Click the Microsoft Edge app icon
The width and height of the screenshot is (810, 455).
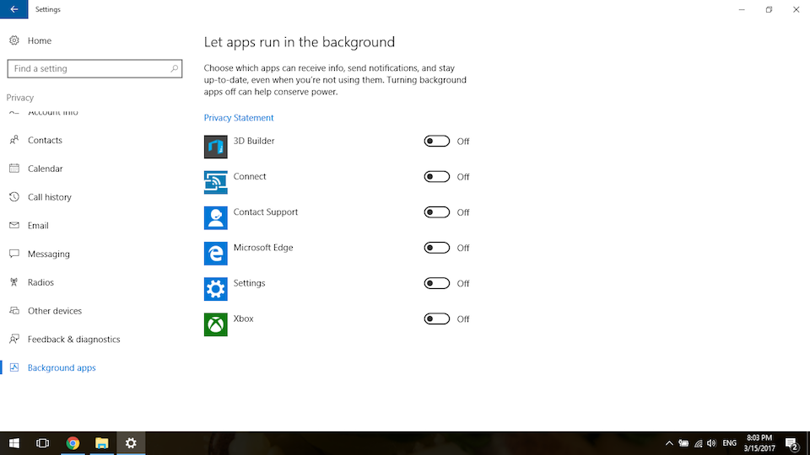215,253
